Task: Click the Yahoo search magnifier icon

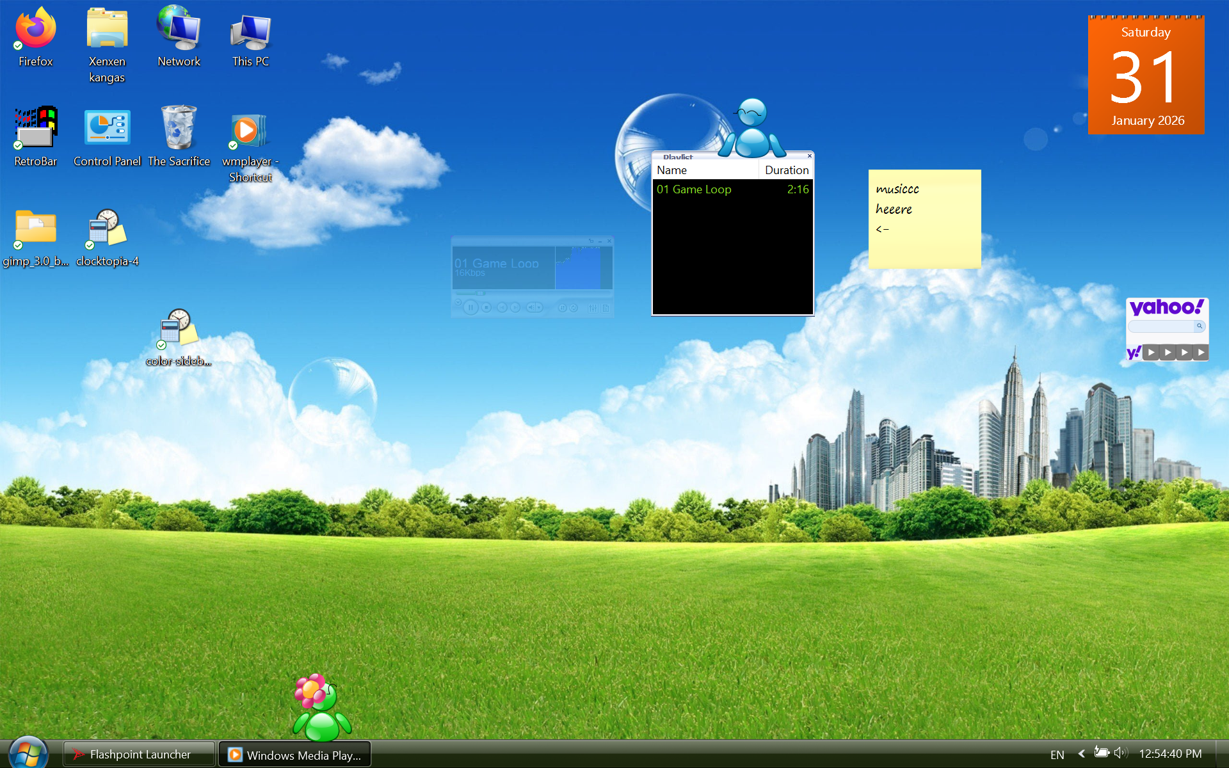Action: 1200,326
